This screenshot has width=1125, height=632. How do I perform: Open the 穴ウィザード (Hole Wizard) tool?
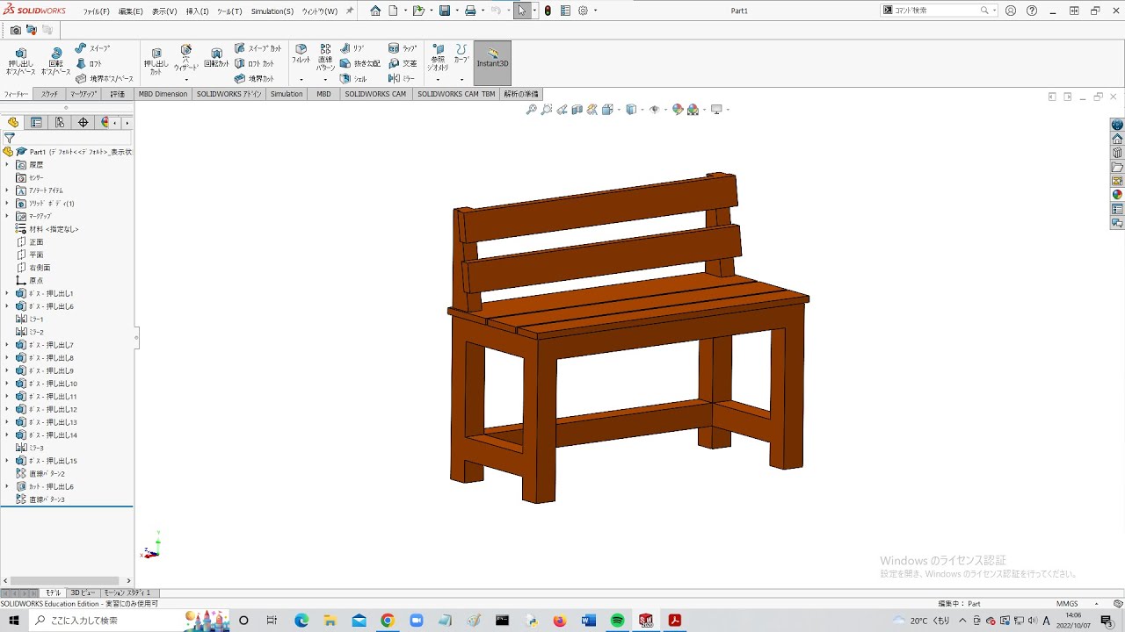(185, 59)
